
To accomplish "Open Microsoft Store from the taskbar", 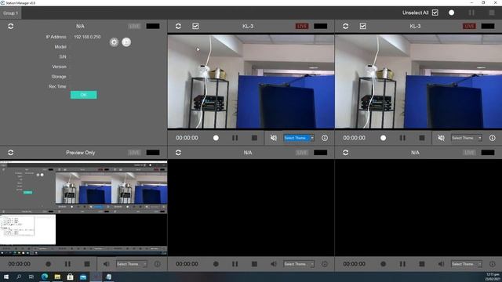I will pyautogui.click(x=70, y=277).
